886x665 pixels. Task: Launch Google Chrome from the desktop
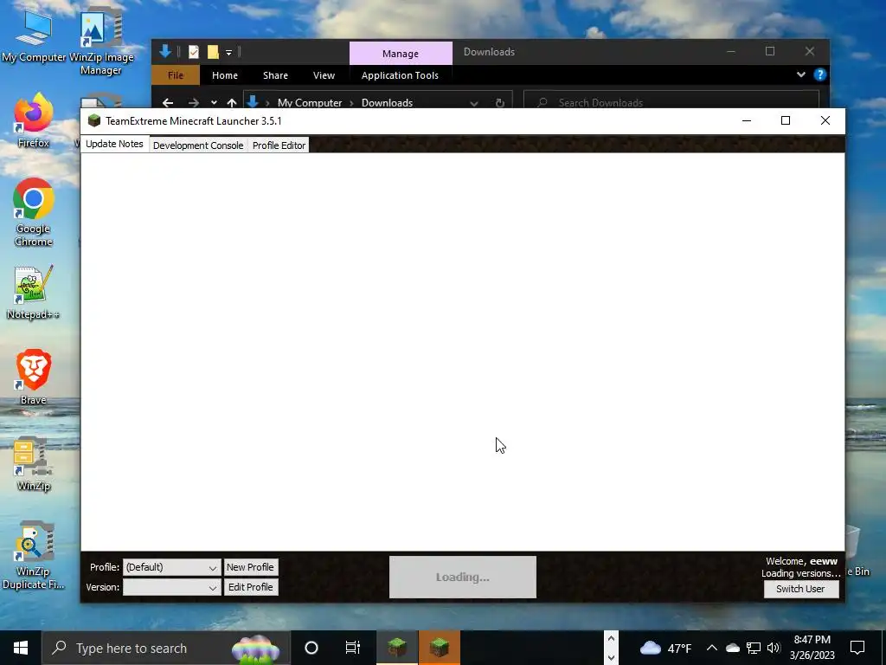tap(34, 212)
